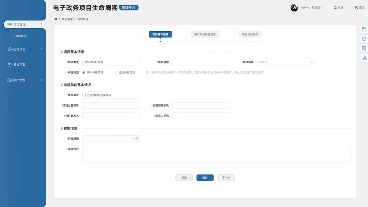
Task: Select 集中申报项目 radio button
Action: (x=84, y=72)
